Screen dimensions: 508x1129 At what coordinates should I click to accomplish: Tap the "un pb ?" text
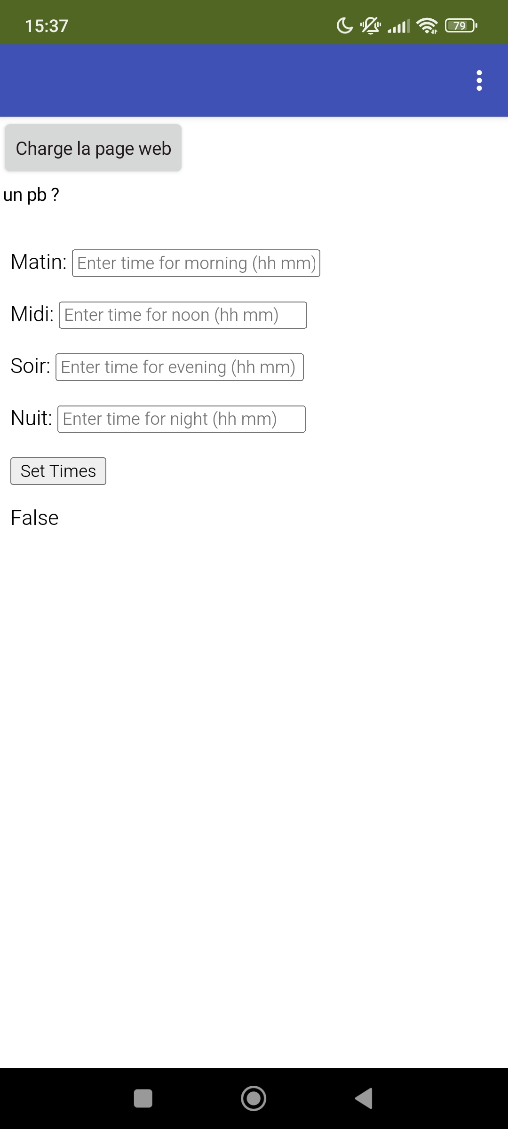click(x=31, y=195)
